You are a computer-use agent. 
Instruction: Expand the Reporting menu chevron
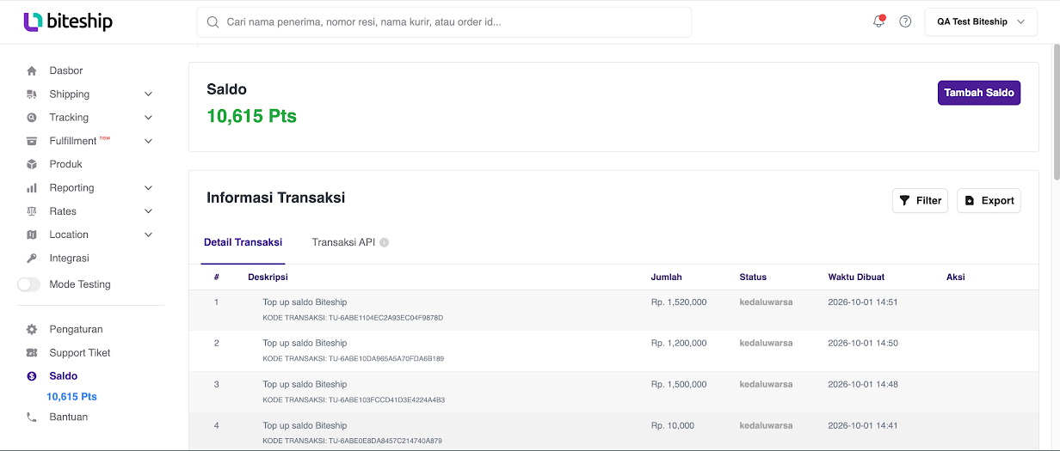coord(148,188)
